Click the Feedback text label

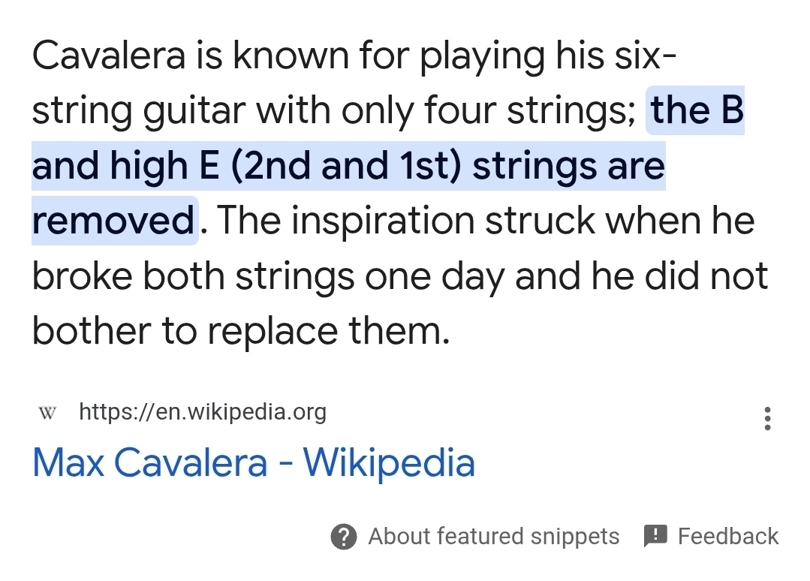pyautogui.click(x=727, y=536)
